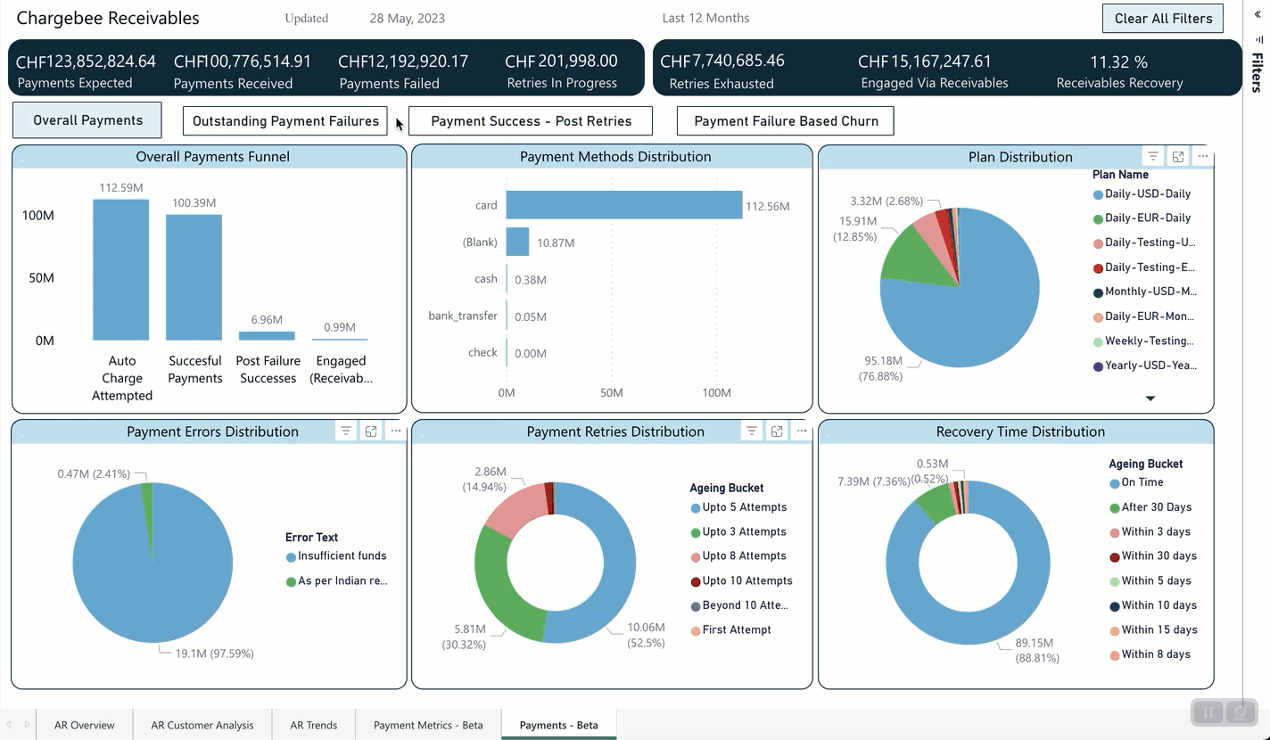Open more options on Payment Retries Distribution
Image resolution: width=1270 pixels, height=740 pixels.
click(802, 431)
